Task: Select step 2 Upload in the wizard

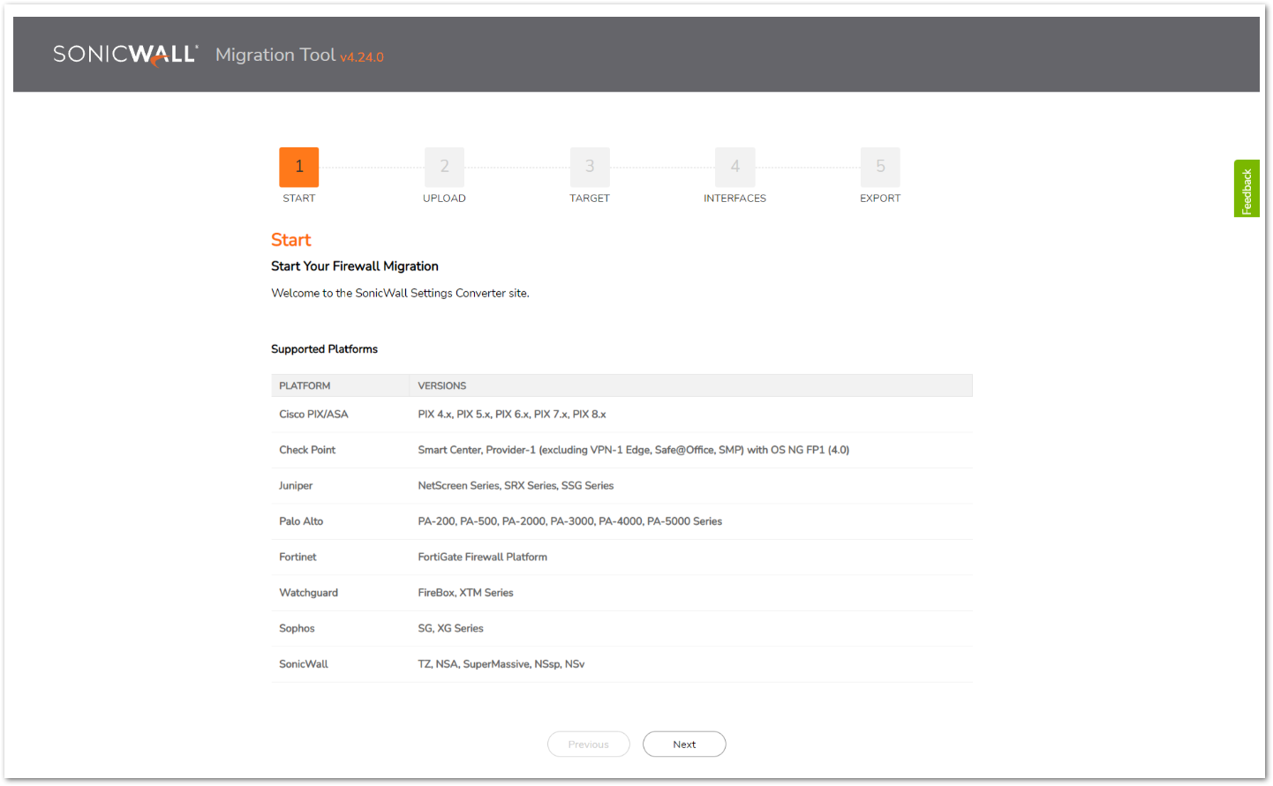Action: 444,167
